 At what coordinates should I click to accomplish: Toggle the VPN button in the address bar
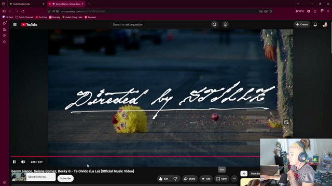coord(300,11)
